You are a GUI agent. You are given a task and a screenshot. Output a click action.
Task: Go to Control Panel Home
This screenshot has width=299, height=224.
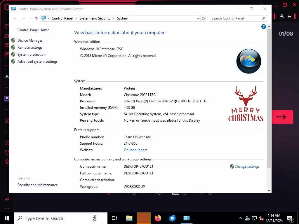[x=33, y=30]
